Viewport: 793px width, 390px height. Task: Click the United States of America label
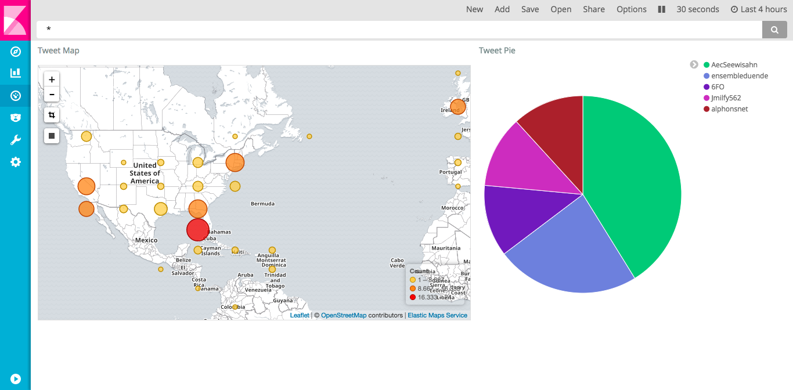145,173
